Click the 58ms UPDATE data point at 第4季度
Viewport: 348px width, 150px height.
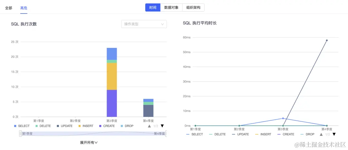click(x=327, y=40)
